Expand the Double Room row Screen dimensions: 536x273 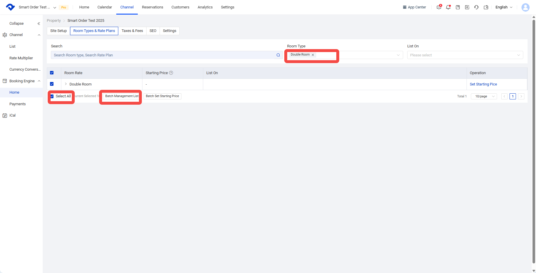tap(66, 84)
